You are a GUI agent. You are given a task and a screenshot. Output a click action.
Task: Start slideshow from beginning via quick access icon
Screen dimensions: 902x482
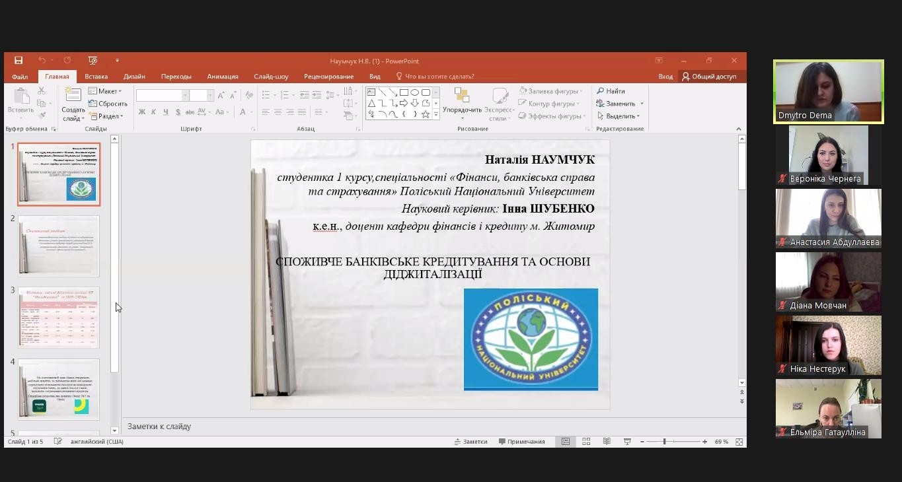point(93,61)
